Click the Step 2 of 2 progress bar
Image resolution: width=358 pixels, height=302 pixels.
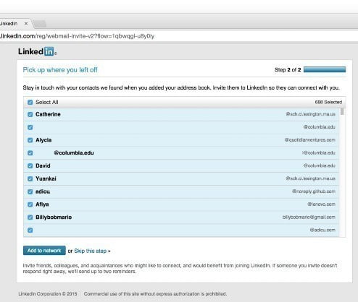click(x=325, y=69)
